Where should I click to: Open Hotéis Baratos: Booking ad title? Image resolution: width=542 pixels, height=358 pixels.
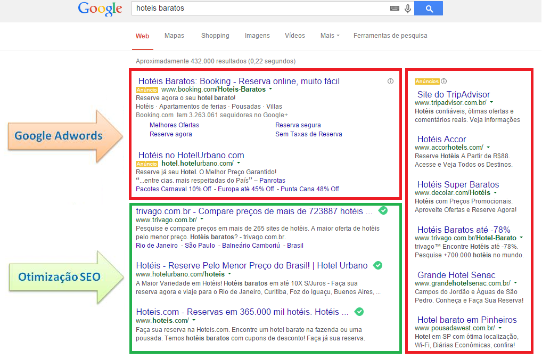(x=239, y=82)
